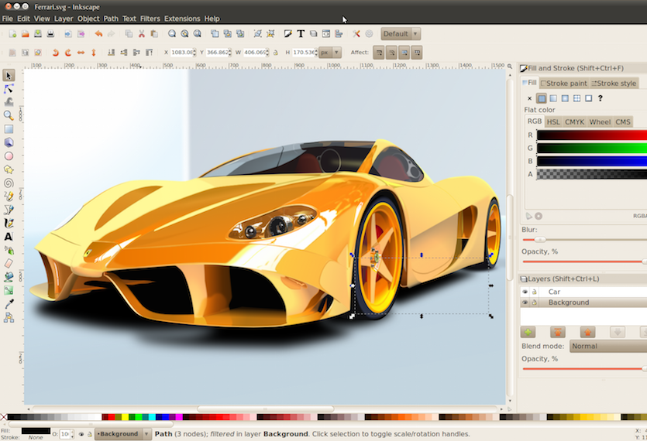Switch to Stroke style tab
The height and width of the screenshot is (441, 647).
[614, 84]
